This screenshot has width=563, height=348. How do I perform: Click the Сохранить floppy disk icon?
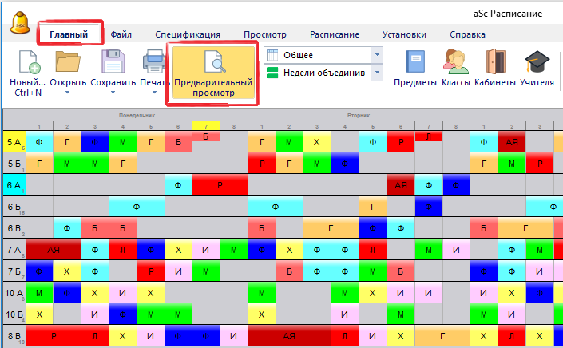(x=113, y=63)
